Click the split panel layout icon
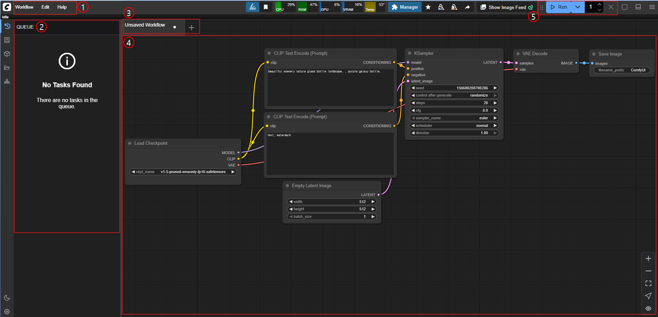Viewport: 658px width, 317px height. [638, 7]
